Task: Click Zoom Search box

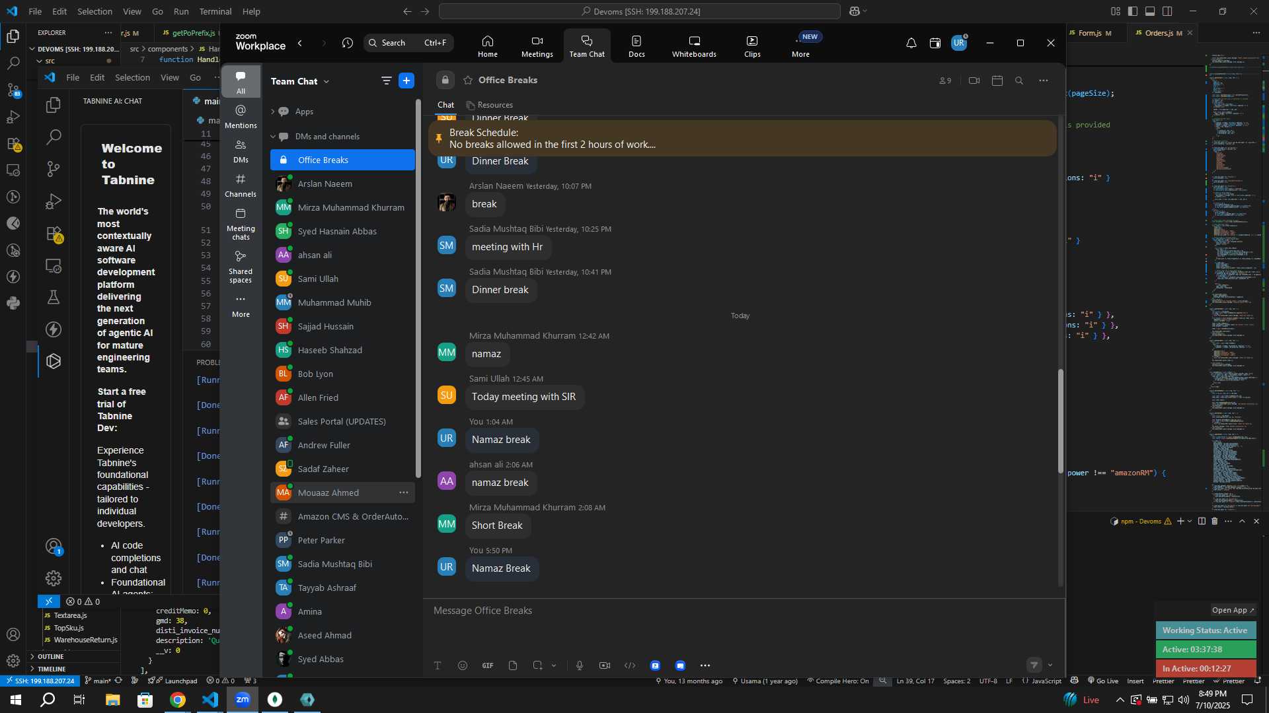Action: (408, 43)
